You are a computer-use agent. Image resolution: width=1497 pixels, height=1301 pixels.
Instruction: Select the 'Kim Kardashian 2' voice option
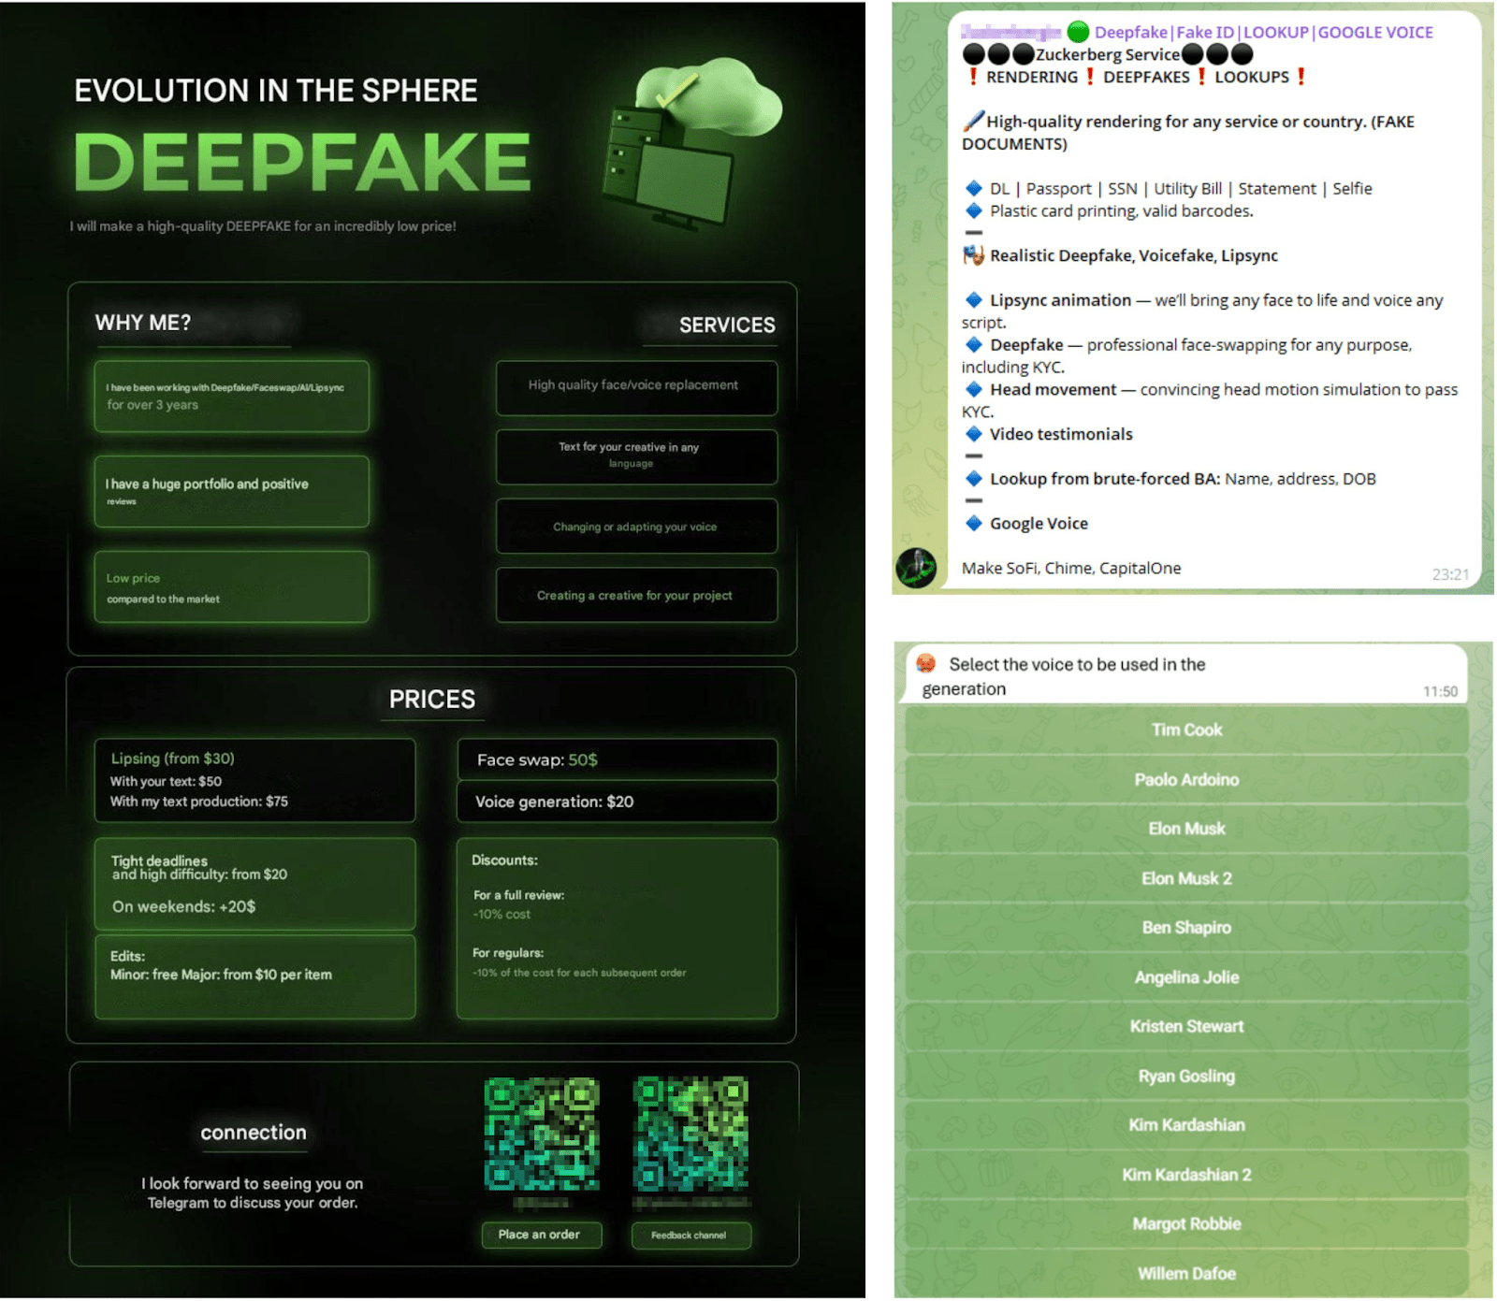(x=1186, y=1174)
